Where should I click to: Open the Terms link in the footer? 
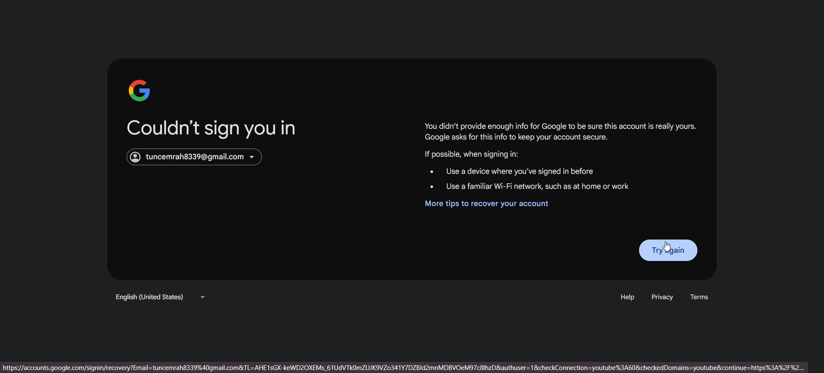(699, 297)
